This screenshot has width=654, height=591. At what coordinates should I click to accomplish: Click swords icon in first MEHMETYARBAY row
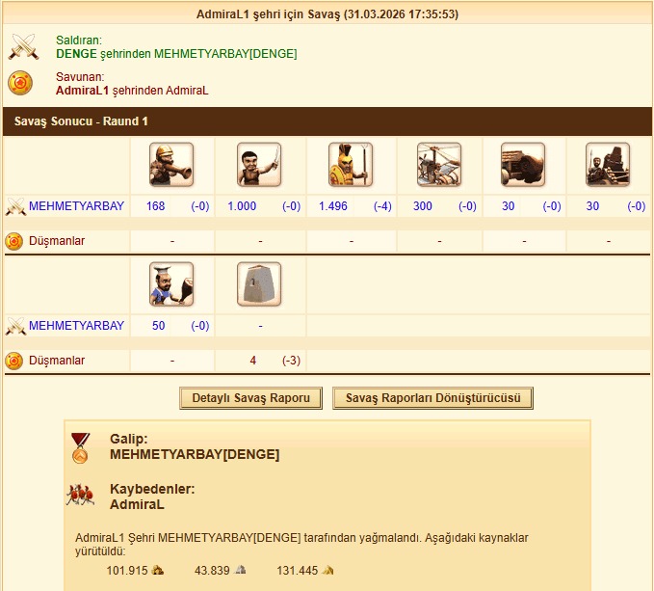[15, 206]
